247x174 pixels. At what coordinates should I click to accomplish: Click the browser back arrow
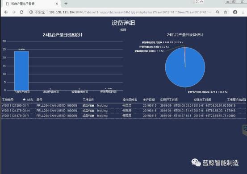[x=6, y=12]
